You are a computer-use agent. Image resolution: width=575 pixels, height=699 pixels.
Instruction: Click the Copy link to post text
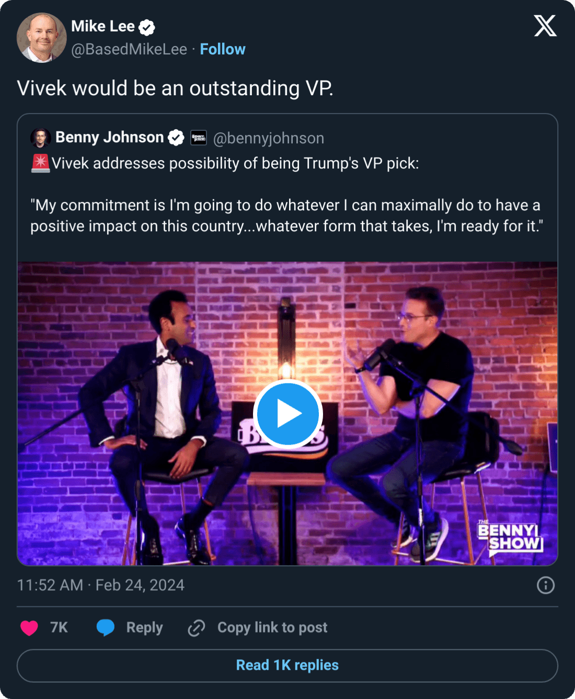click(272, 627)
